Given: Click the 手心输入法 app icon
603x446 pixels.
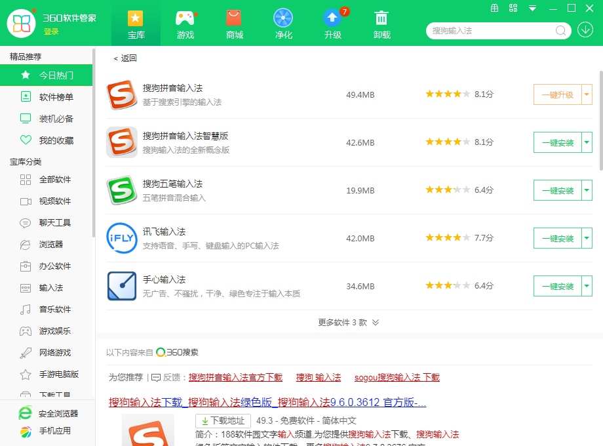Looking at the screenshot, I should click(x=121, y=286).
